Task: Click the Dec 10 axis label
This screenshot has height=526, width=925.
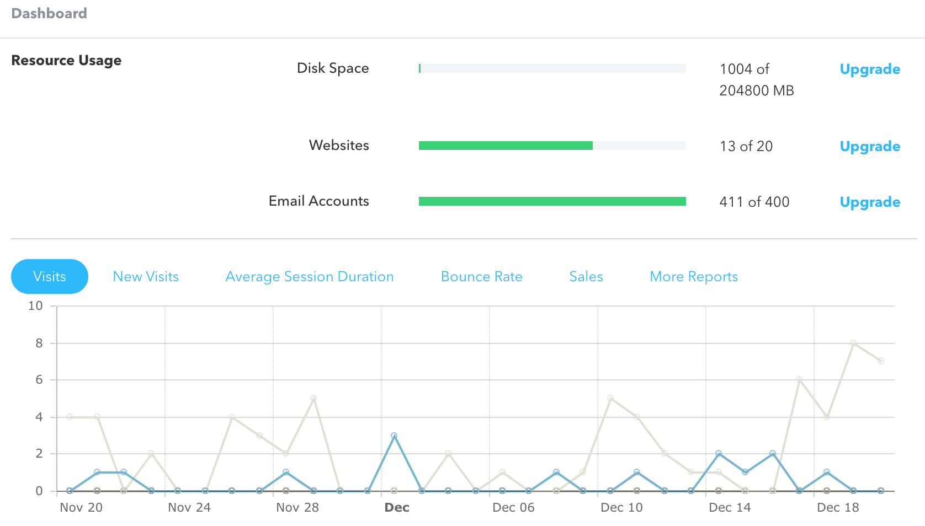Action: tap(621, 507)
